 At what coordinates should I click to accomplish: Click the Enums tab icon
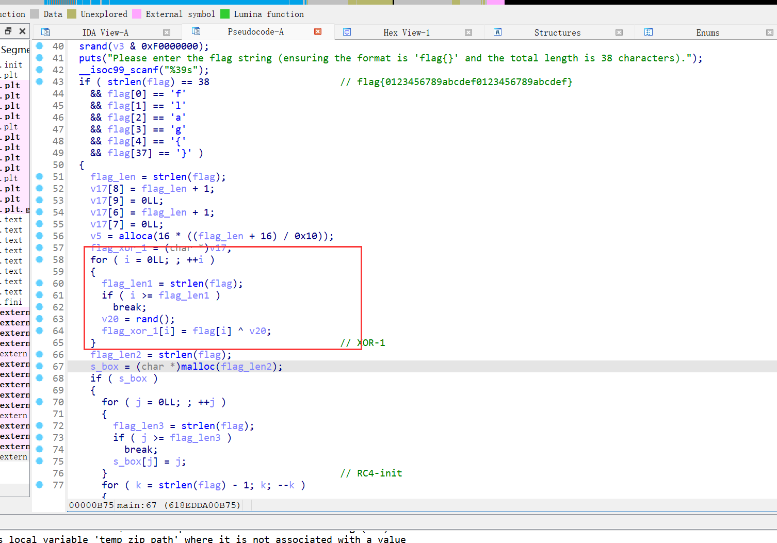click(649, 32)
